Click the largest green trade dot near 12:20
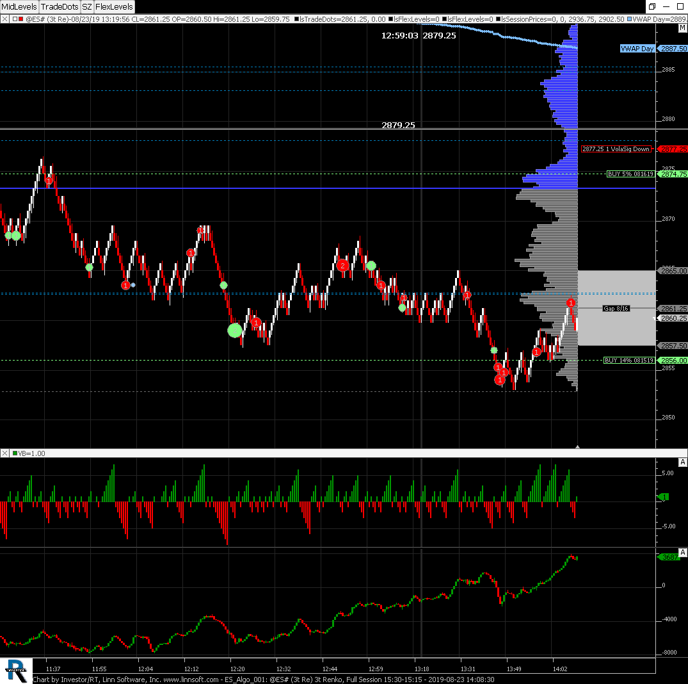The width and height of the screenshot is (688, 684). pos(235,330)
